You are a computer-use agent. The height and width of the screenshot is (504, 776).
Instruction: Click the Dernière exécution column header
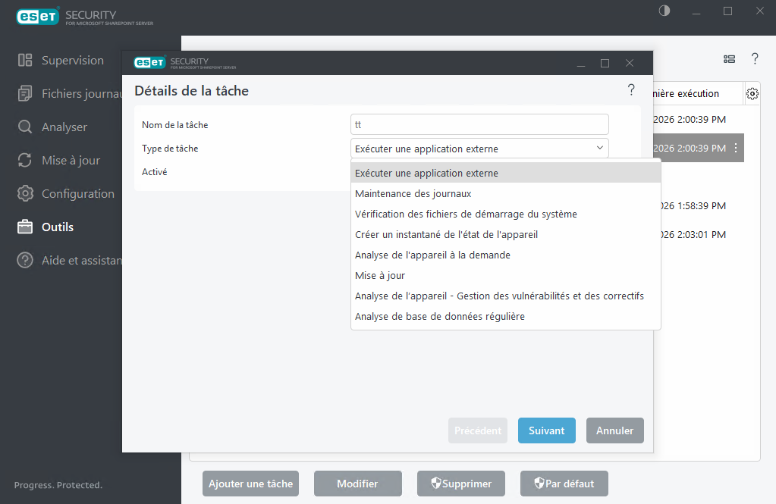698,93
